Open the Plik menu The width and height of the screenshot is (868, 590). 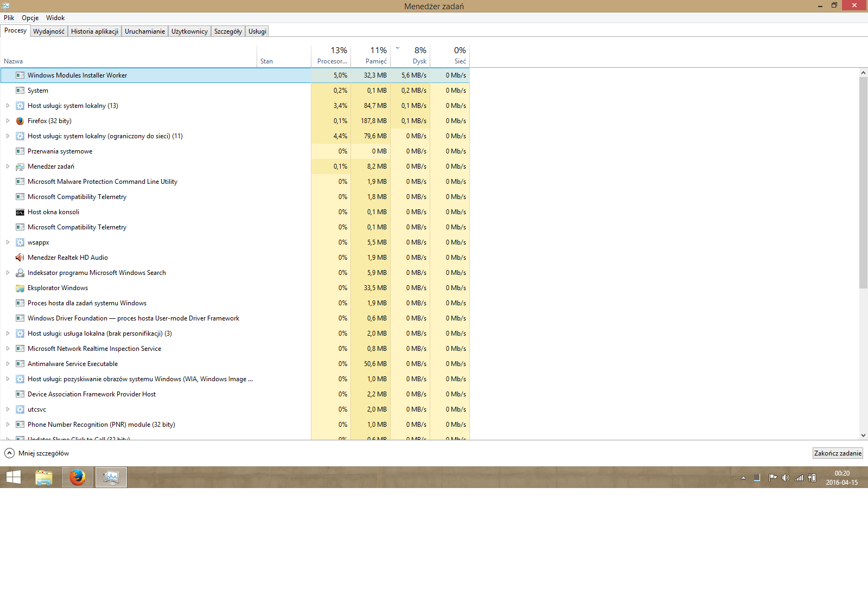coord(9,18)
